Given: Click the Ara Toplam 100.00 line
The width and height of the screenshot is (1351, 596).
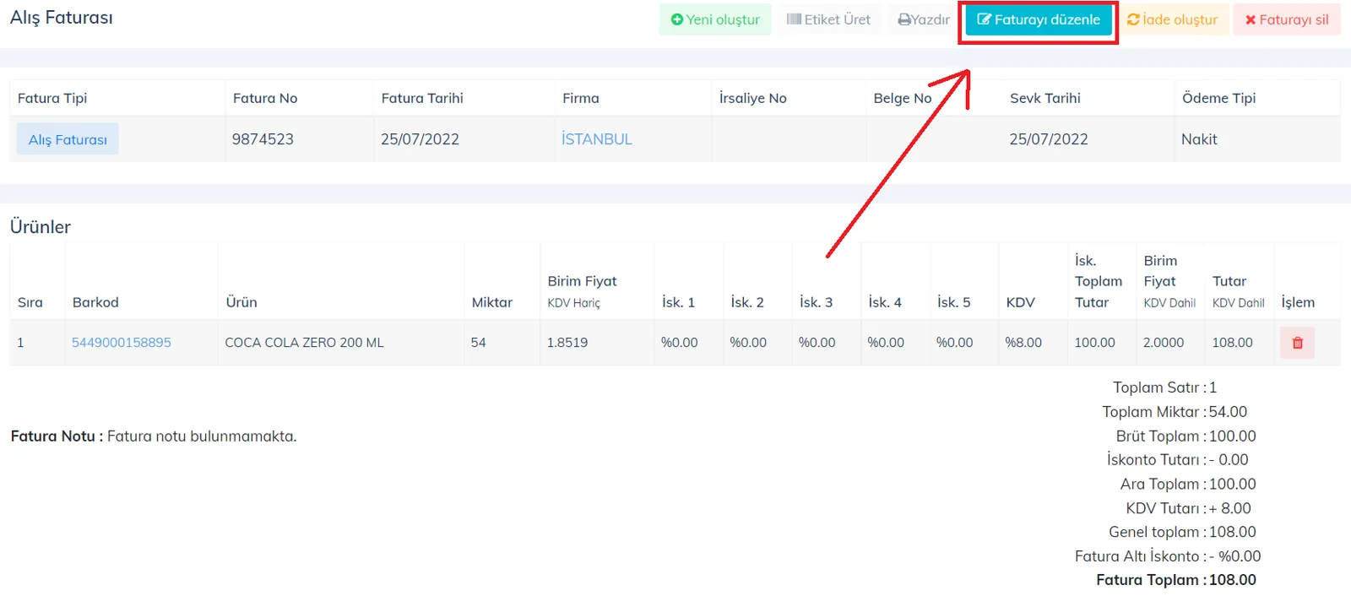Looking at the screenshot, I should pos(1188,484).
